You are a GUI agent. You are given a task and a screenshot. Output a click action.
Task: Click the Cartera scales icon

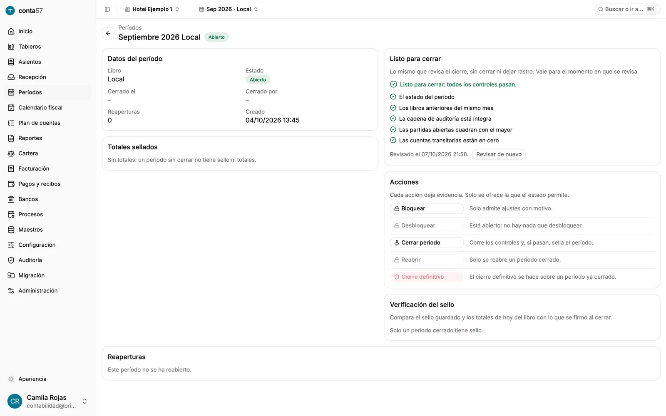pyautogui.click(x=11, y=154)
